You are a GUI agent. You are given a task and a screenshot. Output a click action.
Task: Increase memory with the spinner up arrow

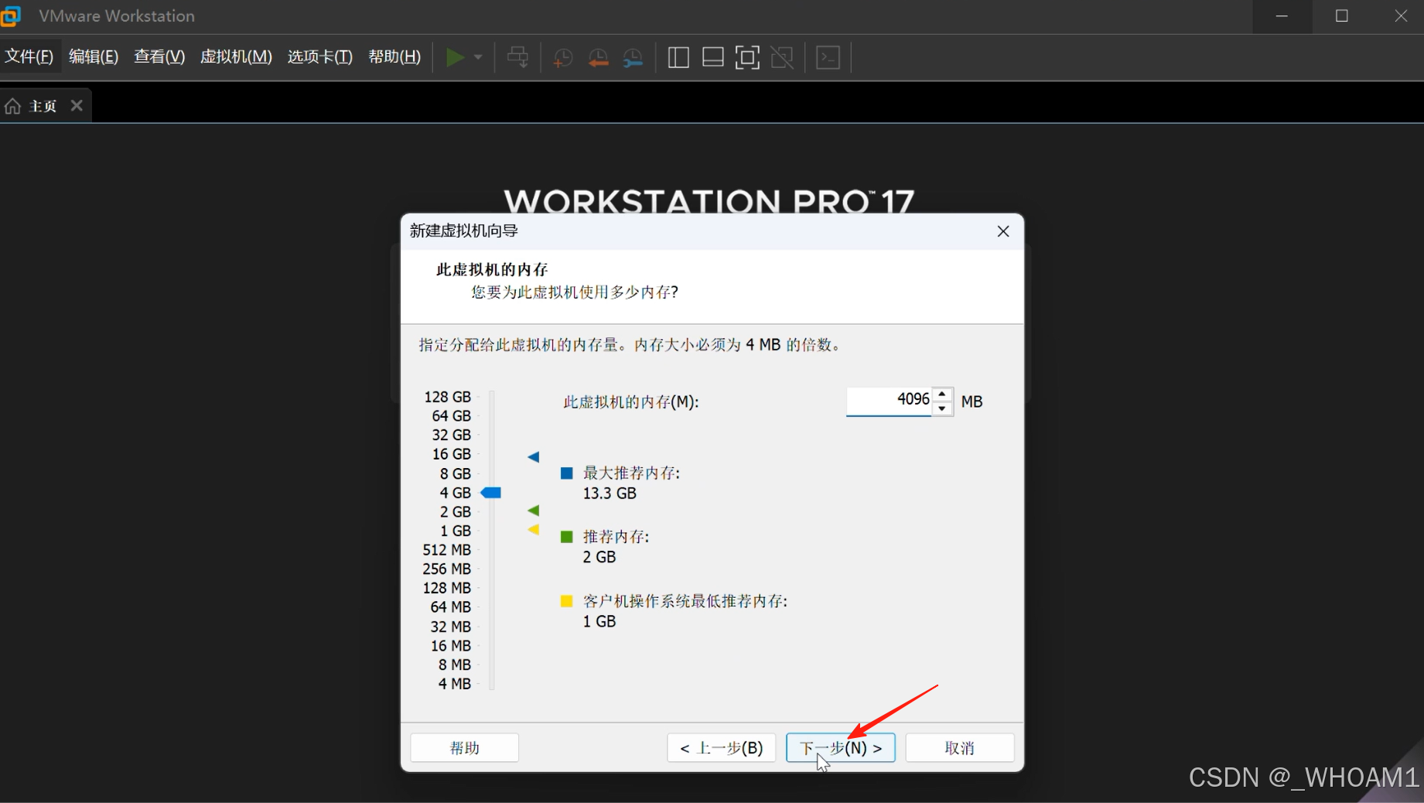[x=942, y=394]
